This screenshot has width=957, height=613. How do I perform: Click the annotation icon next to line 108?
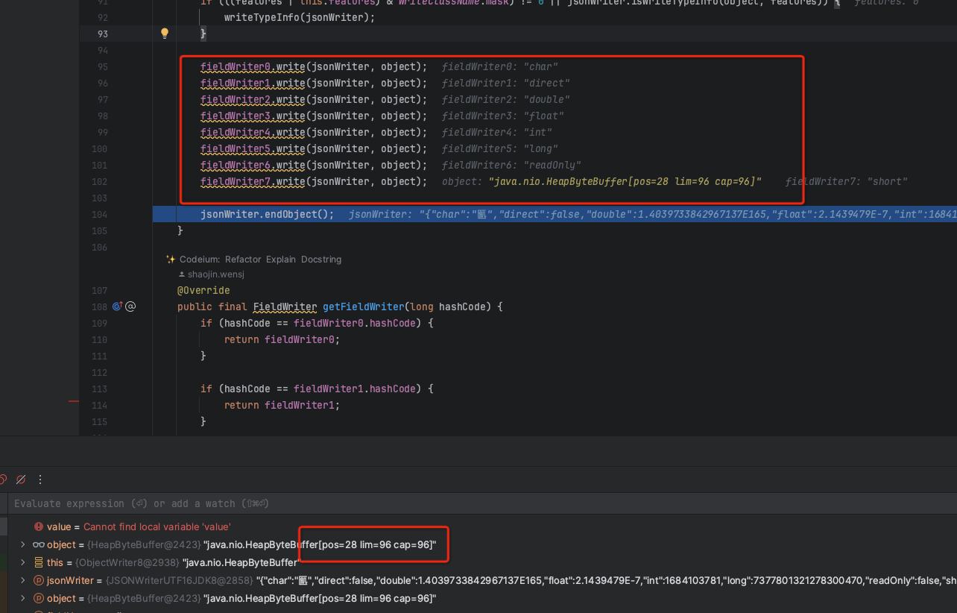[x=130, y=306]
